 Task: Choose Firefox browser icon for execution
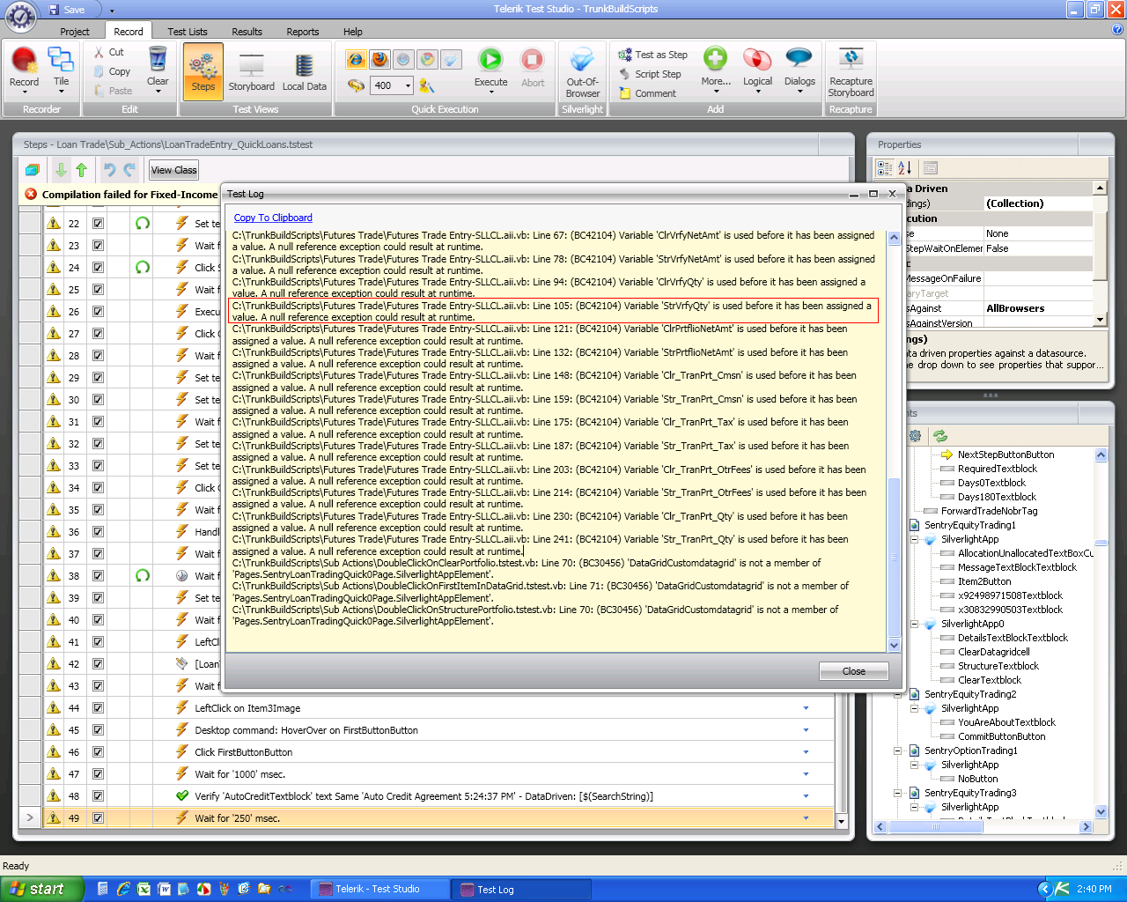tap(379, 60)
